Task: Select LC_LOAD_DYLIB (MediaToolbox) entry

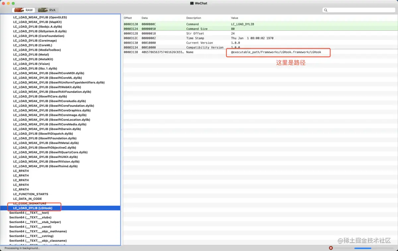Action: [x=37, y=50]
